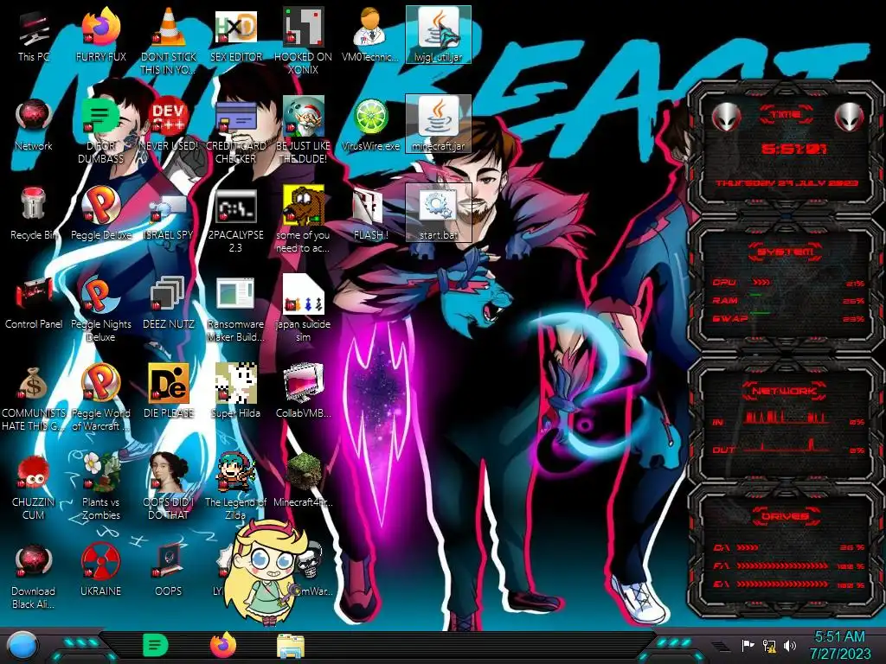Open the CollabVMB monitor icon
Screen dimensions: 886x664
(303, 391)
